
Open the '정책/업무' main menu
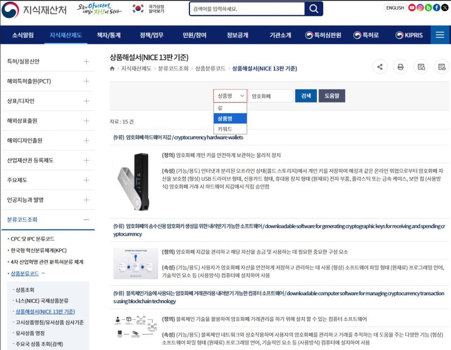[151, 35]
